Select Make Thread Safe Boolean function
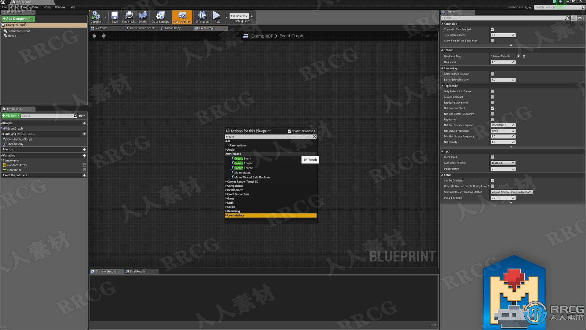Image resolution: width=586 pixels, height=330 pixels. pos(252,177)
